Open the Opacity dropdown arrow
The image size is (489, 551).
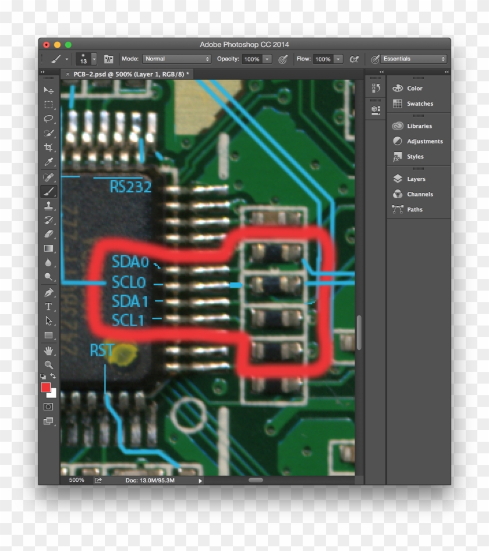click(267, 59)
